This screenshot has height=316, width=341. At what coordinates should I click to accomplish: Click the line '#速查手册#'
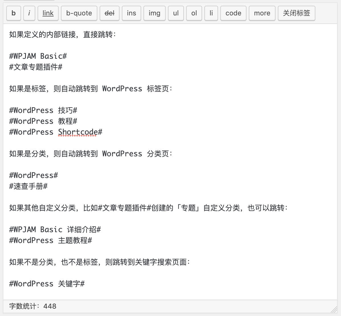[x=28, y=186]
